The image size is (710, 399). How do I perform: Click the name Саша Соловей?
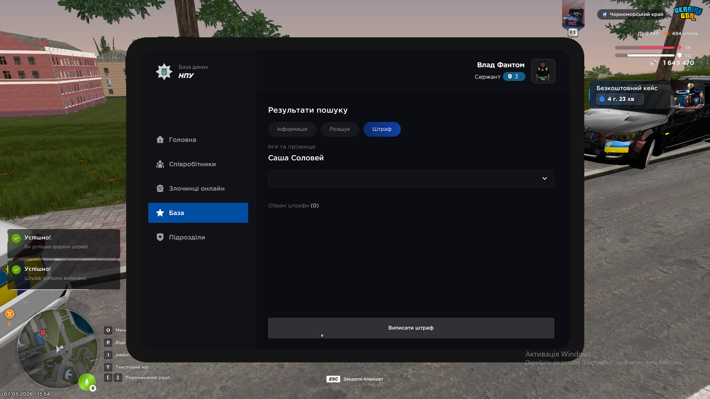pyautogui.click(x=296, y=158)
